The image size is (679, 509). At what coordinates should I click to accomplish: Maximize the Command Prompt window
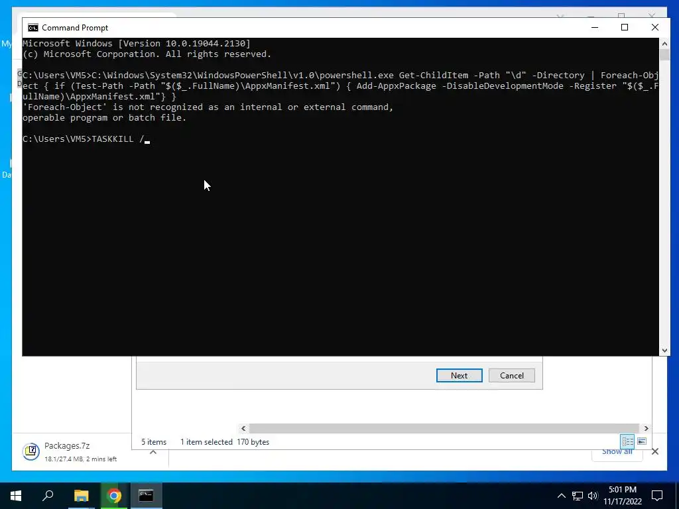pyautogui.click(x=625, y=28)
